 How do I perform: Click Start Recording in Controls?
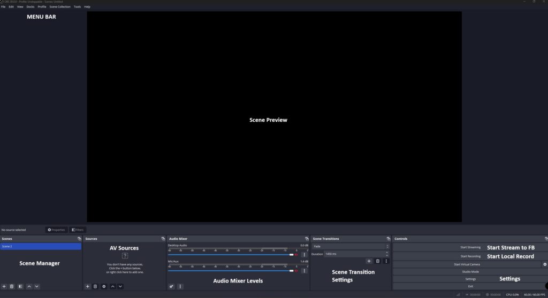[x=470, y=256]
